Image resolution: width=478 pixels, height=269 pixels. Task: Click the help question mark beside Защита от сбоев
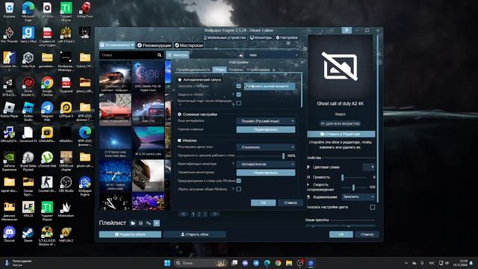click(233, 95)
